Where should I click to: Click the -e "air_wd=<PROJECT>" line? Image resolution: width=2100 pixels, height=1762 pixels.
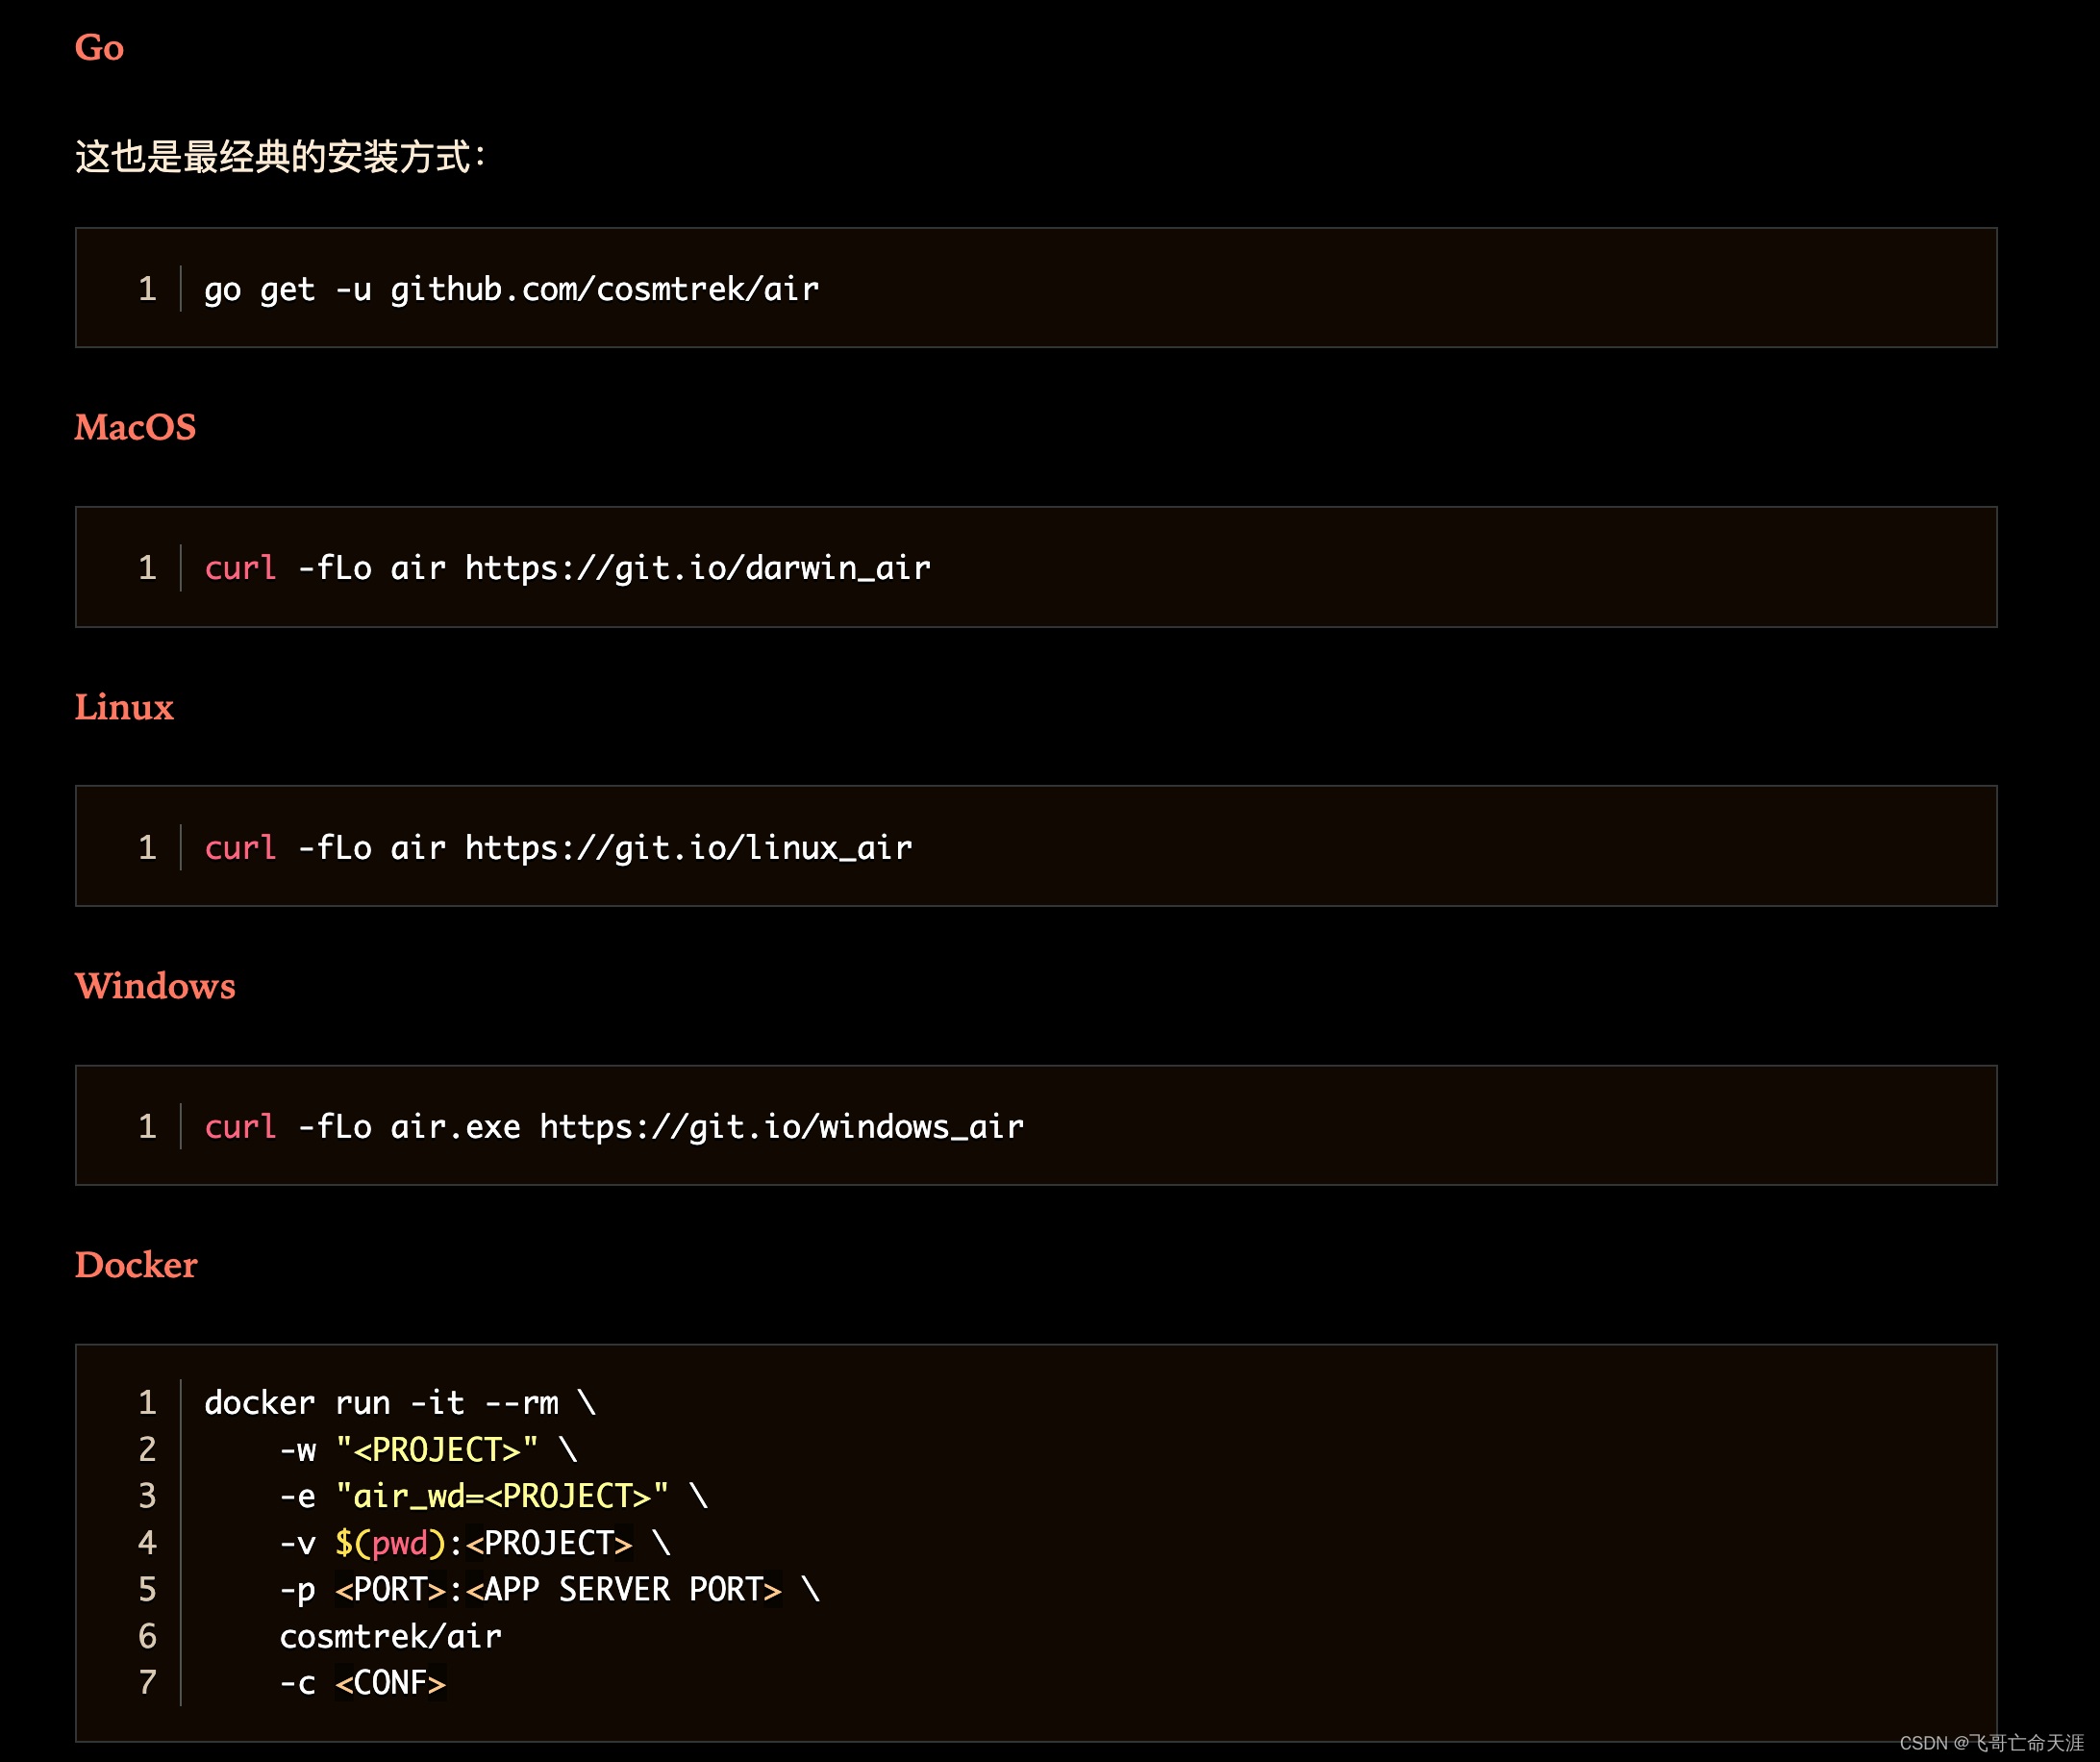click(493, 1496)
